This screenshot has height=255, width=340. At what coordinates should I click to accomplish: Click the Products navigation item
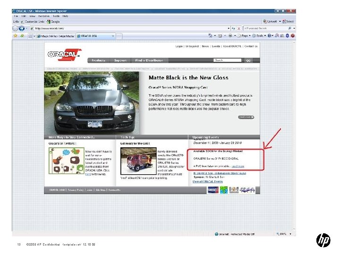click(x=98, y=60)
